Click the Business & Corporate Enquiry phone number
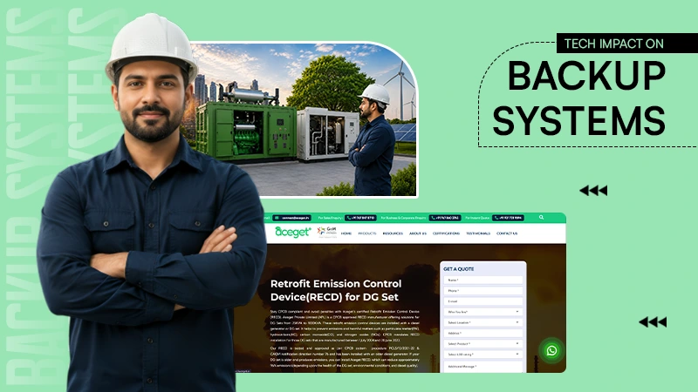The image size is (698, 392). (445, 218)
